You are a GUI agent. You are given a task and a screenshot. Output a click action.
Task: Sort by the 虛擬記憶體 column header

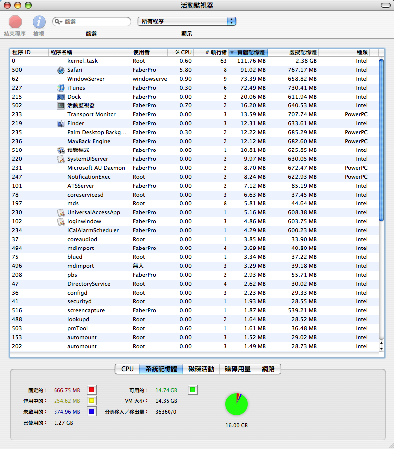pos(293,52)
